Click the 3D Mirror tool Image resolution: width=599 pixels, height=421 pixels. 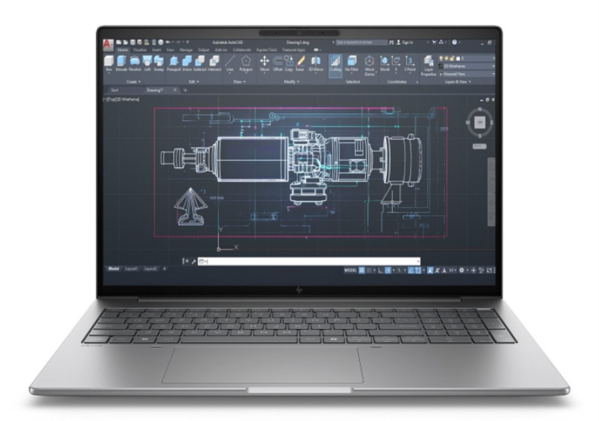(x=316, y=62)
